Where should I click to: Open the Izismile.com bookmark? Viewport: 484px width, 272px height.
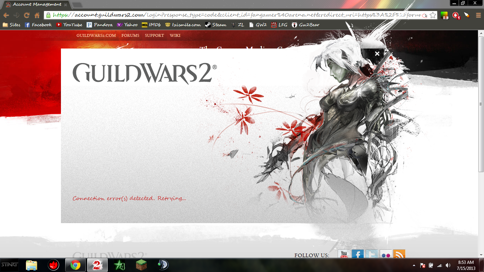pos(183,25)
